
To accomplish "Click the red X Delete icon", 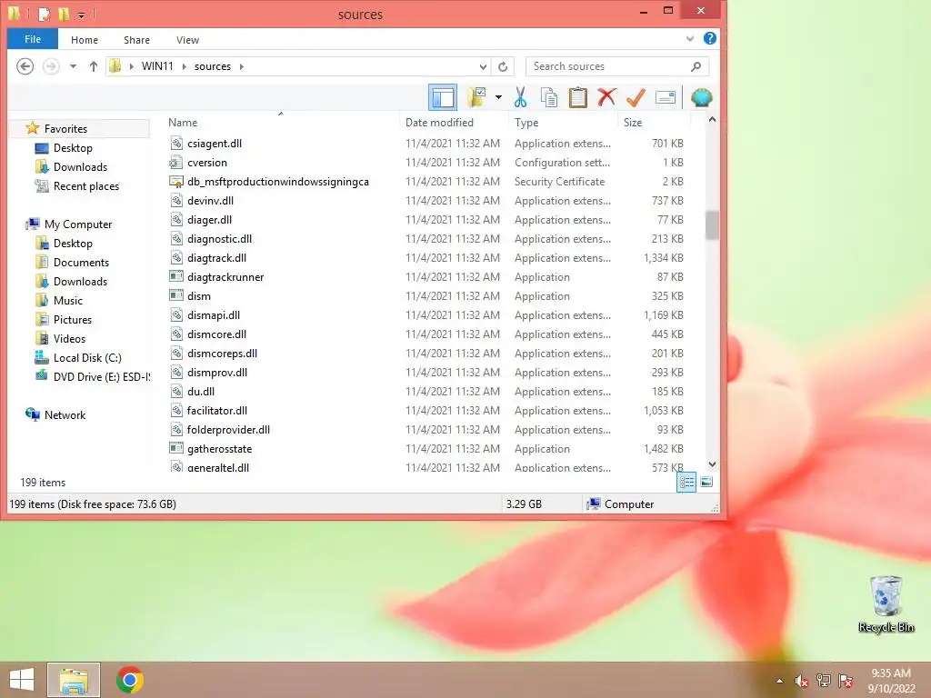I will pos(606,97).
